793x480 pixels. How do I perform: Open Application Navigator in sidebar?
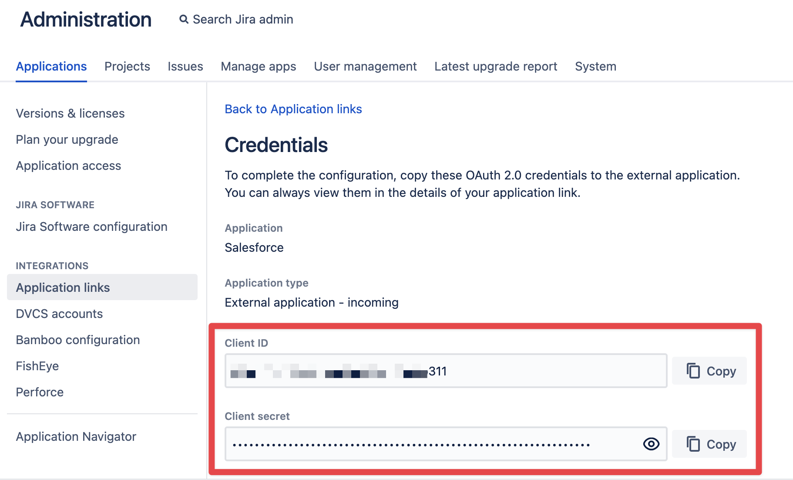[x=76, y=436]
